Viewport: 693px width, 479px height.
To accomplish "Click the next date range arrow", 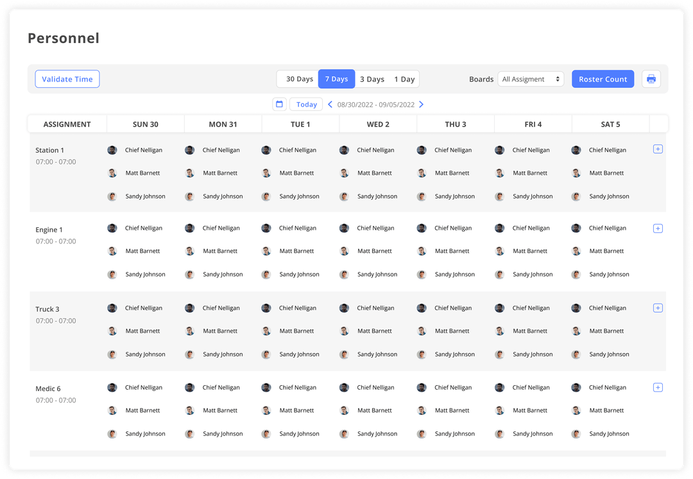I will tap(422, 104).
